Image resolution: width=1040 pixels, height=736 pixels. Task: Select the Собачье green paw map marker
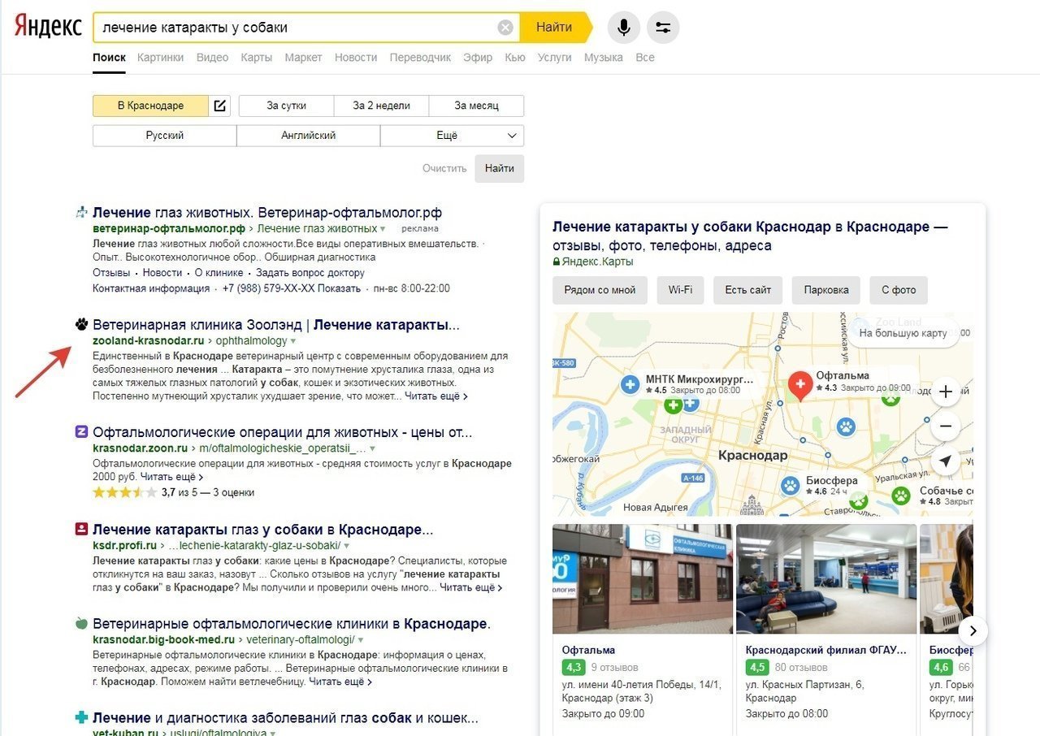point(901,496)
